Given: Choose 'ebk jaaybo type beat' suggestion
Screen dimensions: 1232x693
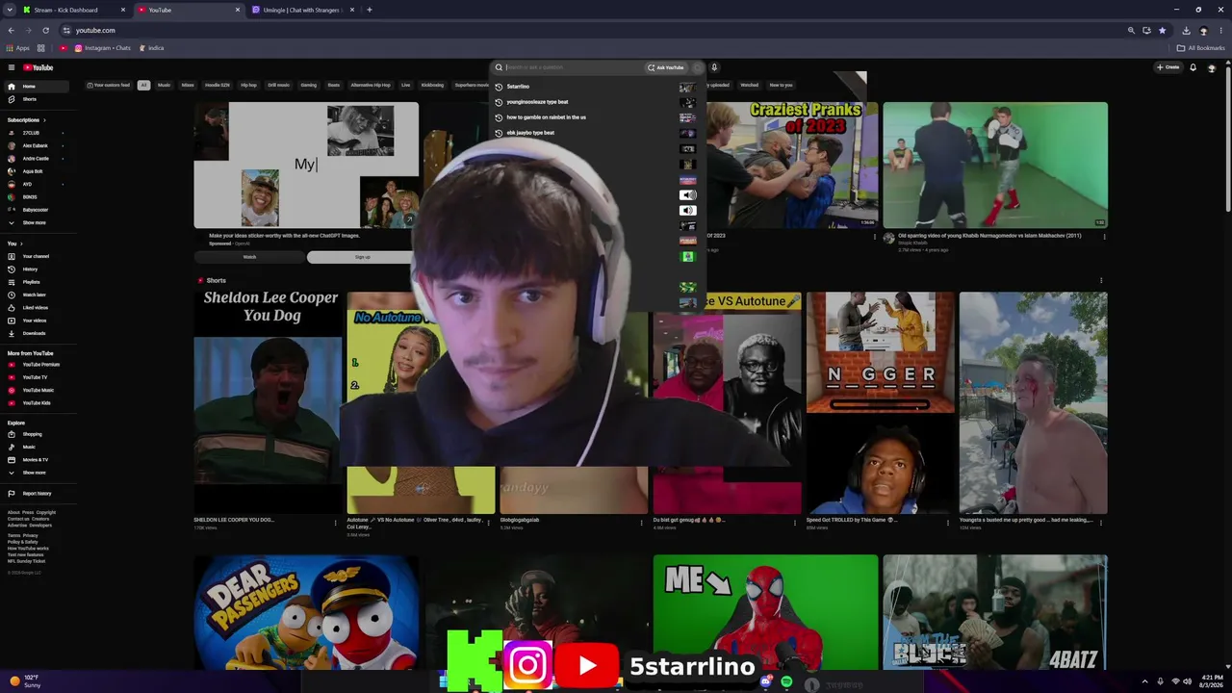Looking at the screenshot, I should tap(596, 133).
